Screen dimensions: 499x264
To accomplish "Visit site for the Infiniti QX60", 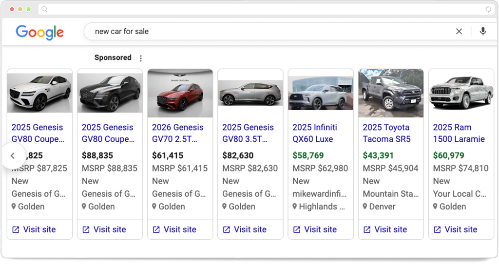I will pyautogui.click(x=315, y=229).
